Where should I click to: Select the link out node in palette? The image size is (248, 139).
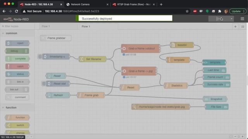tap(17, 90)
